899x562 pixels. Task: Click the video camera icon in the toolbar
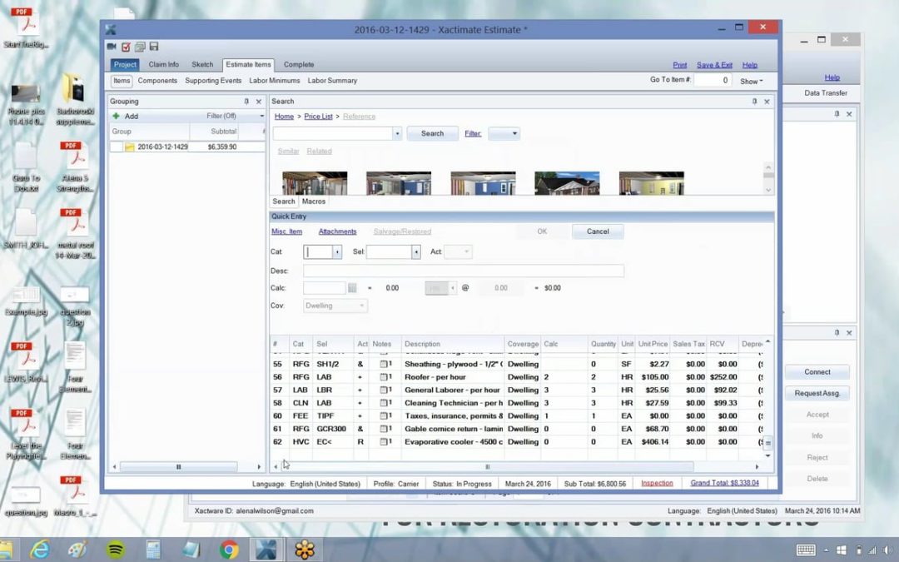click(112, 47)
